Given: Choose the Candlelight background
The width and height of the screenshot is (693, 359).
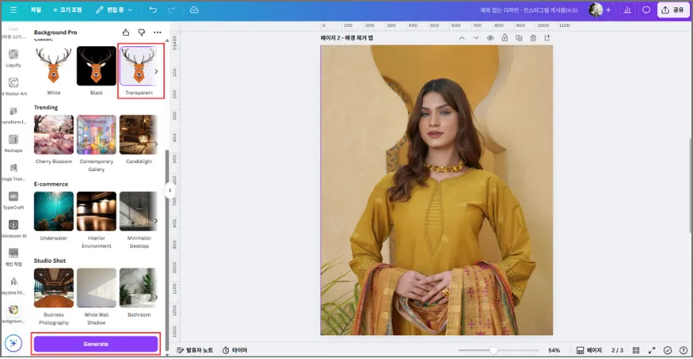Looking at the screenshot, I should pyautogui.click(x=138, y=135).
